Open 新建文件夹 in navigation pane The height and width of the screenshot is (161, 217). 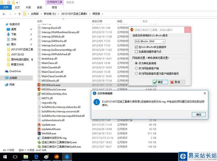coord(17,64)
